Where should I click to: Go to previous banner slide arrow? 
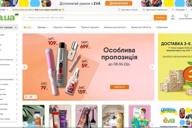25,67
